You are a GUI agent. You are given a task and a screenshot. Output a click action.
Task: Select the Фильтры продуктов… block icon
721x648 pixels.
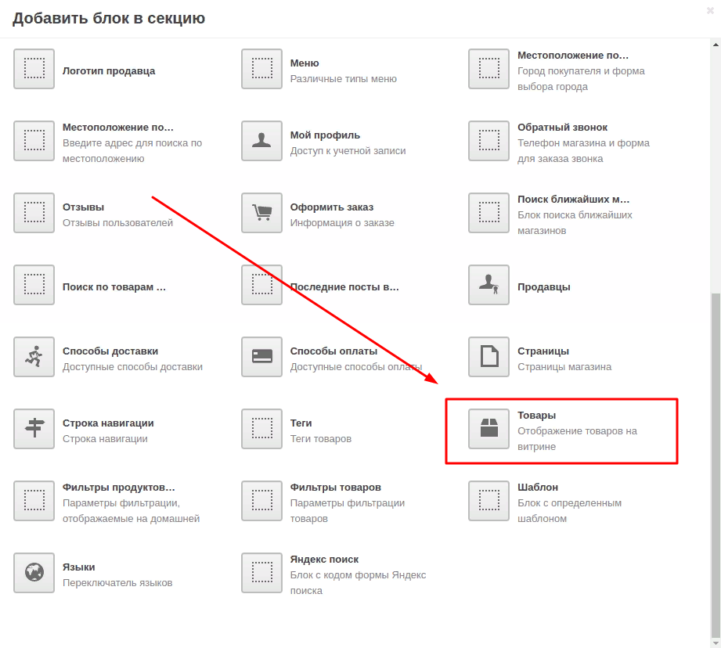tap(34, 501)
